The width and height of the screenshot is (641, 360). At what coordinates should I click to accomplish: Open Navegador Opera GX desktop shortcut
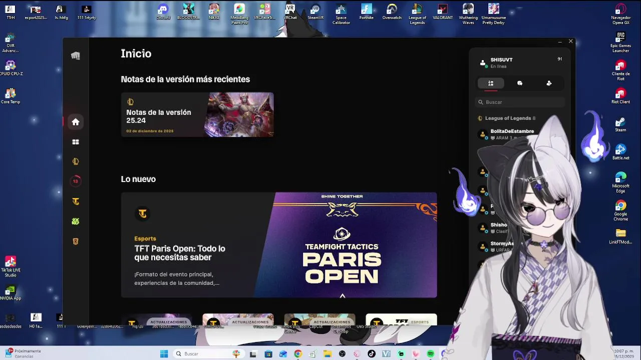pyautogui.click(x=620, y=14)
